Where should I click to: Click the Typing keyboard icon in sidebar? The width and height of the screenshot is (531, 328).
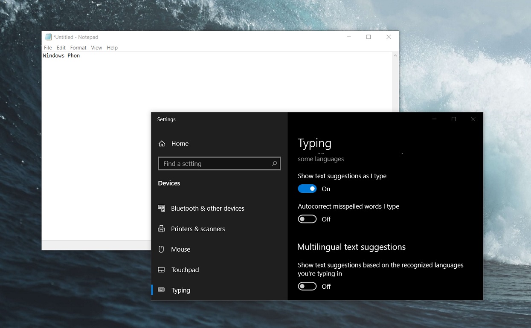tap(161, 290)
